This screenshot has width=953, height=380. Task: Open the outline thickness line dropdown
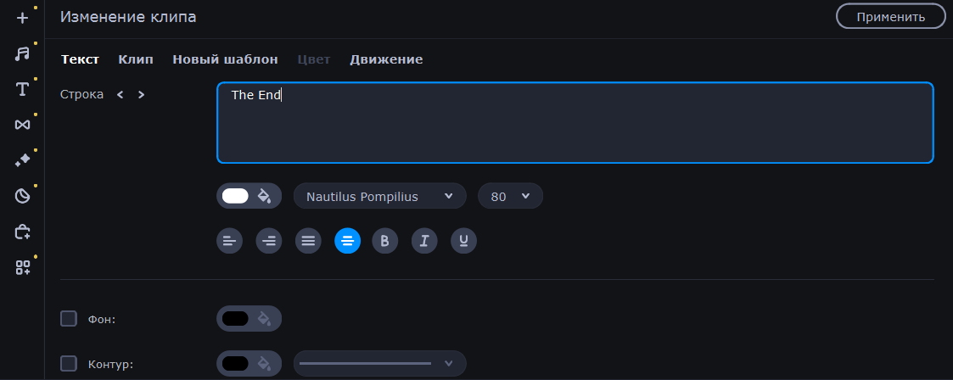point(379,364)
